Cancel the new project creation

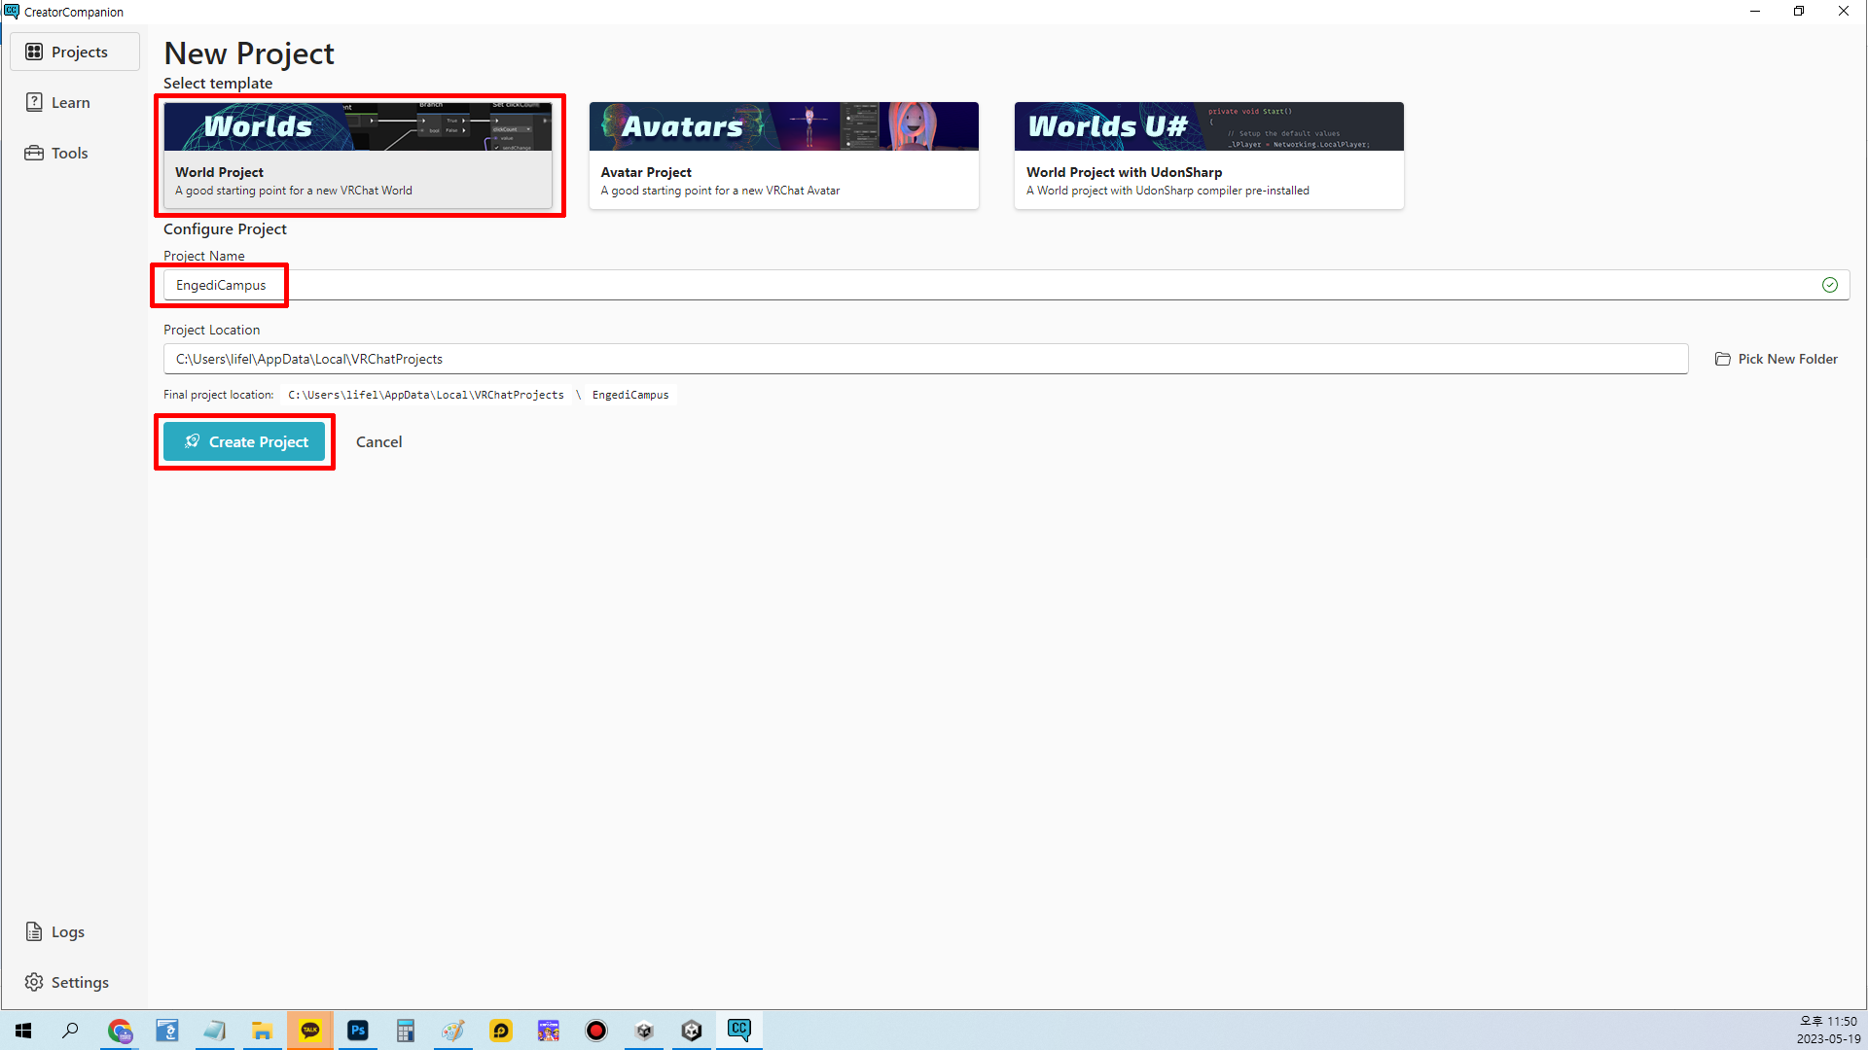pos(378,441)
